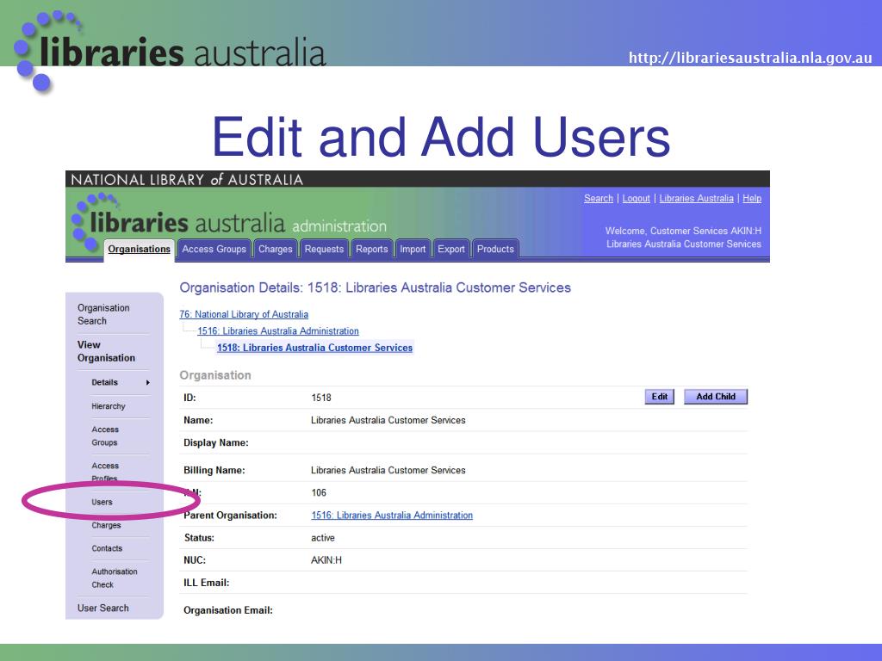The height and width of the screenshot is (661, 882).
Task: Open Access Profiles in the sidebar
Action: pyautogui.click(x=105, y=473)
